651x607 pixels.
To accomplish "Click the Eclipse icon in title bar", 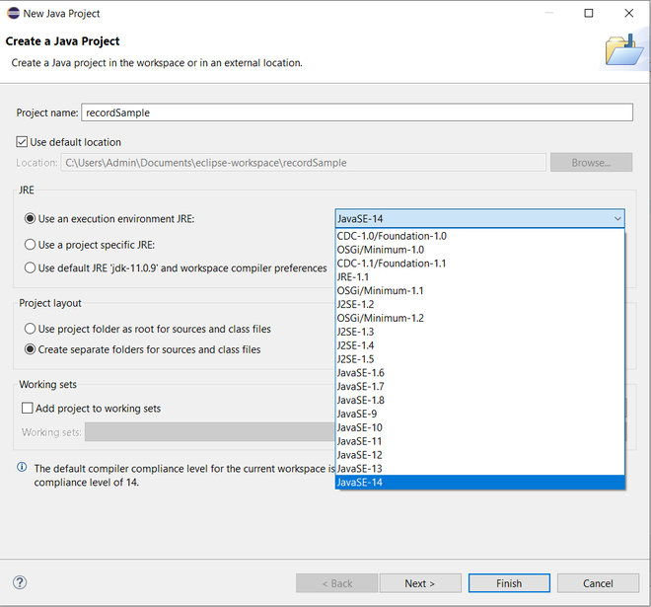I will (12, 14).
